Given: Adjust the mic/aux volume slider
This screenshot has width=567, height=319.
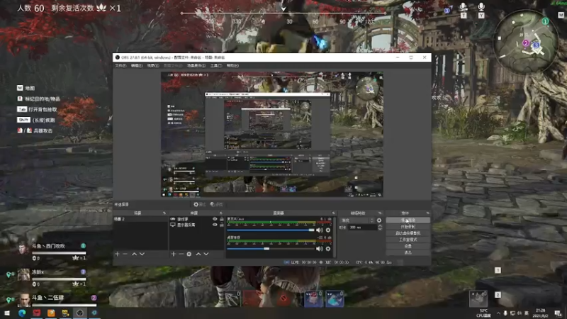Looking at the screenshot, I should pos(271,230).
